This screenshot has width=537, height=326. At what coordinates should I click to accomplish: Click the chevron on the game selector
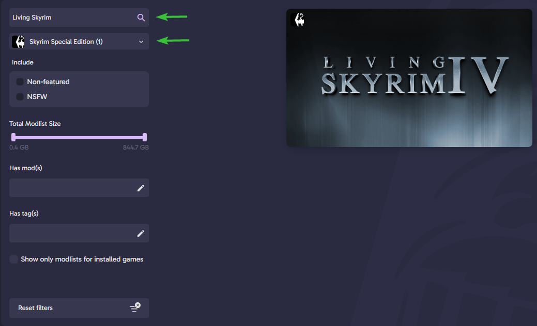tap(141, 42)
